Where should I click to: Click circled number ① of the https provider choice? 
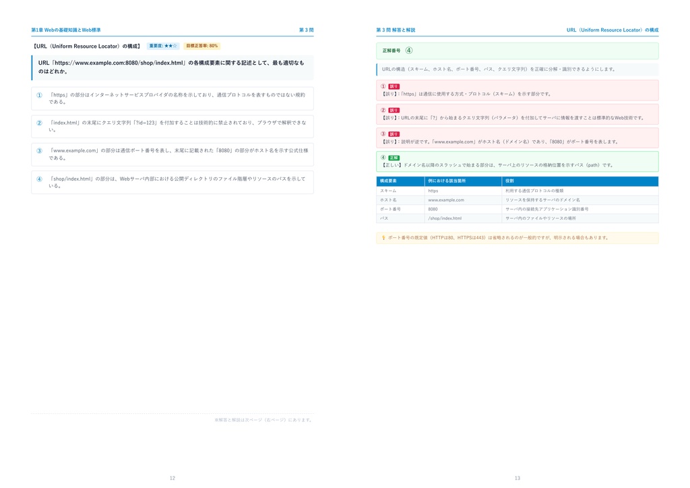click(x=39, y=95)
